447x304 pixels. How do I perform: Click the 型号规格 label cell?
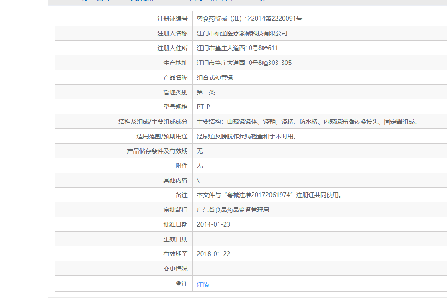coord(124,107)
